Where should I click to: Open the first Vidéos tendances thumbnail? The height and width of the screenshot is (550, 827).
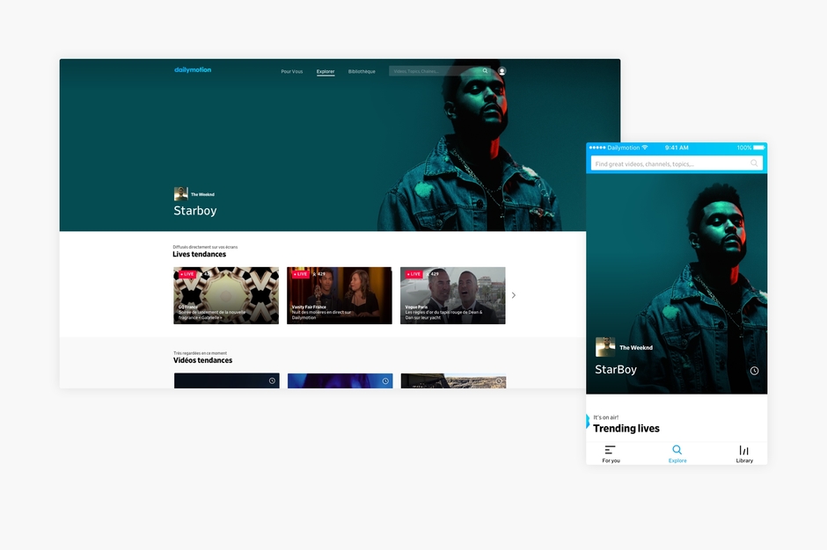tap(227, 381)
